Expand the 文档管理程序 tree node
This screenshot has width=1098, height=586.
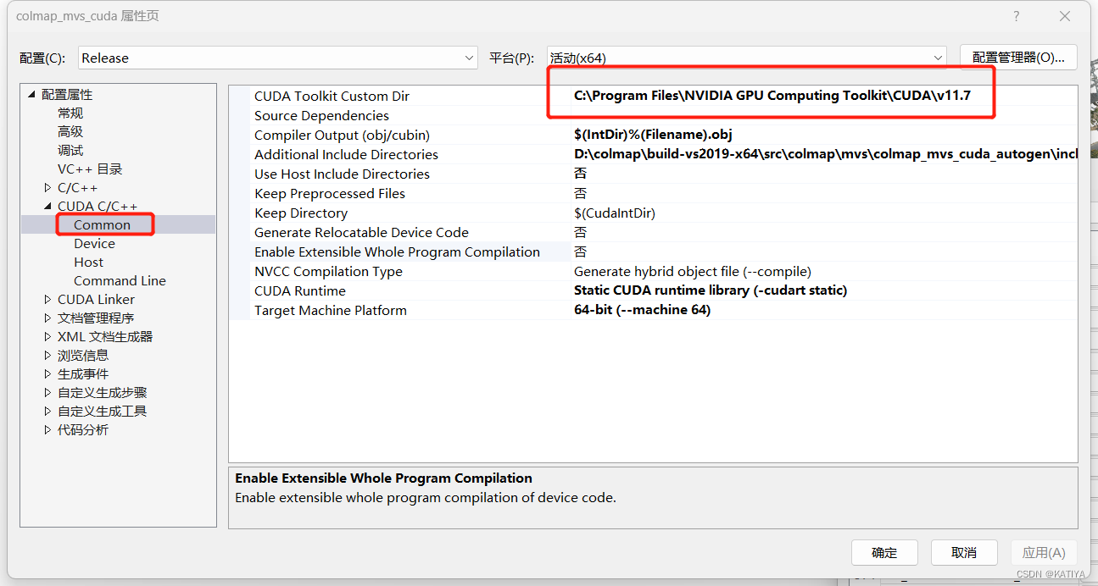point(47,318)
